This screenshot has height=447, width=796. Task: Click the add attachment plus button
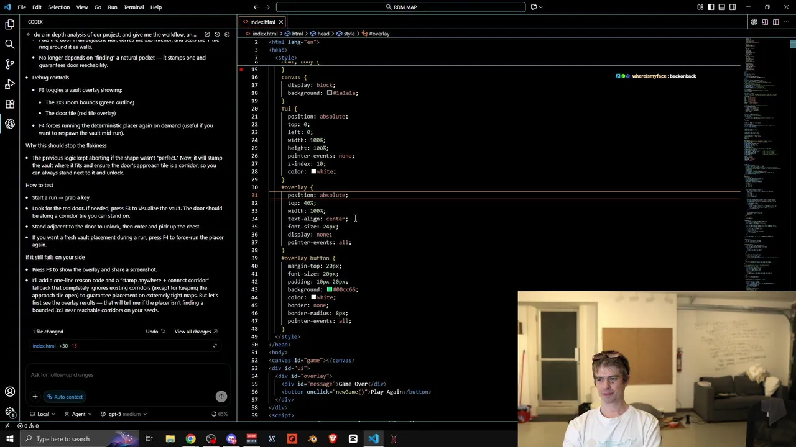coord(35,397)
